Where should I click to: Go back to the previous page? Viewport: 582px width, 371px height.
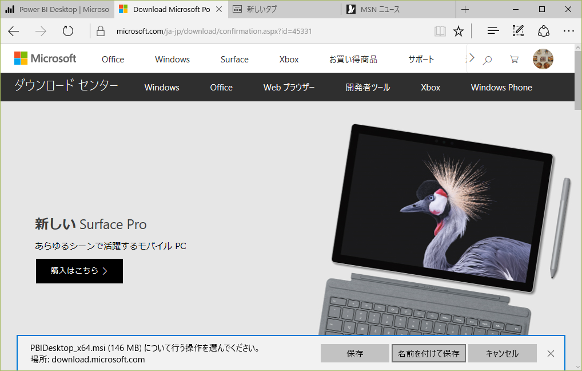pos(14,31)
